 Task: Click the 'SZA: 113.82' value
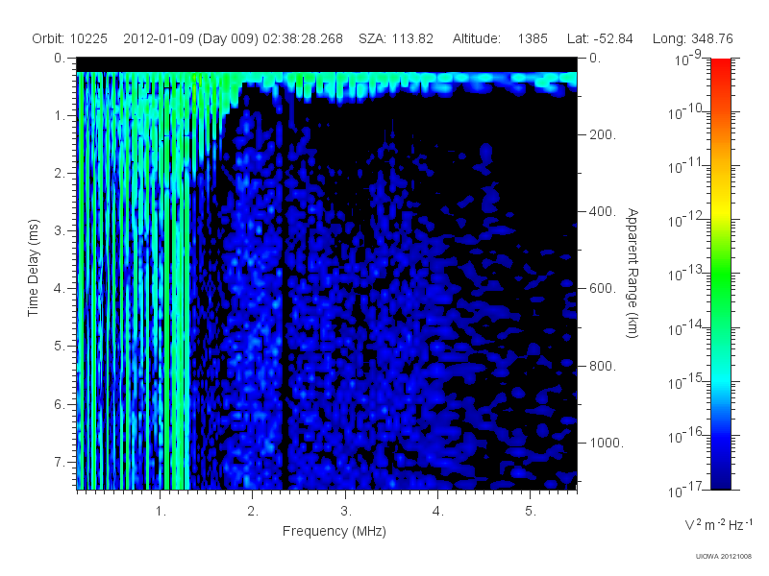coord(396,38)
